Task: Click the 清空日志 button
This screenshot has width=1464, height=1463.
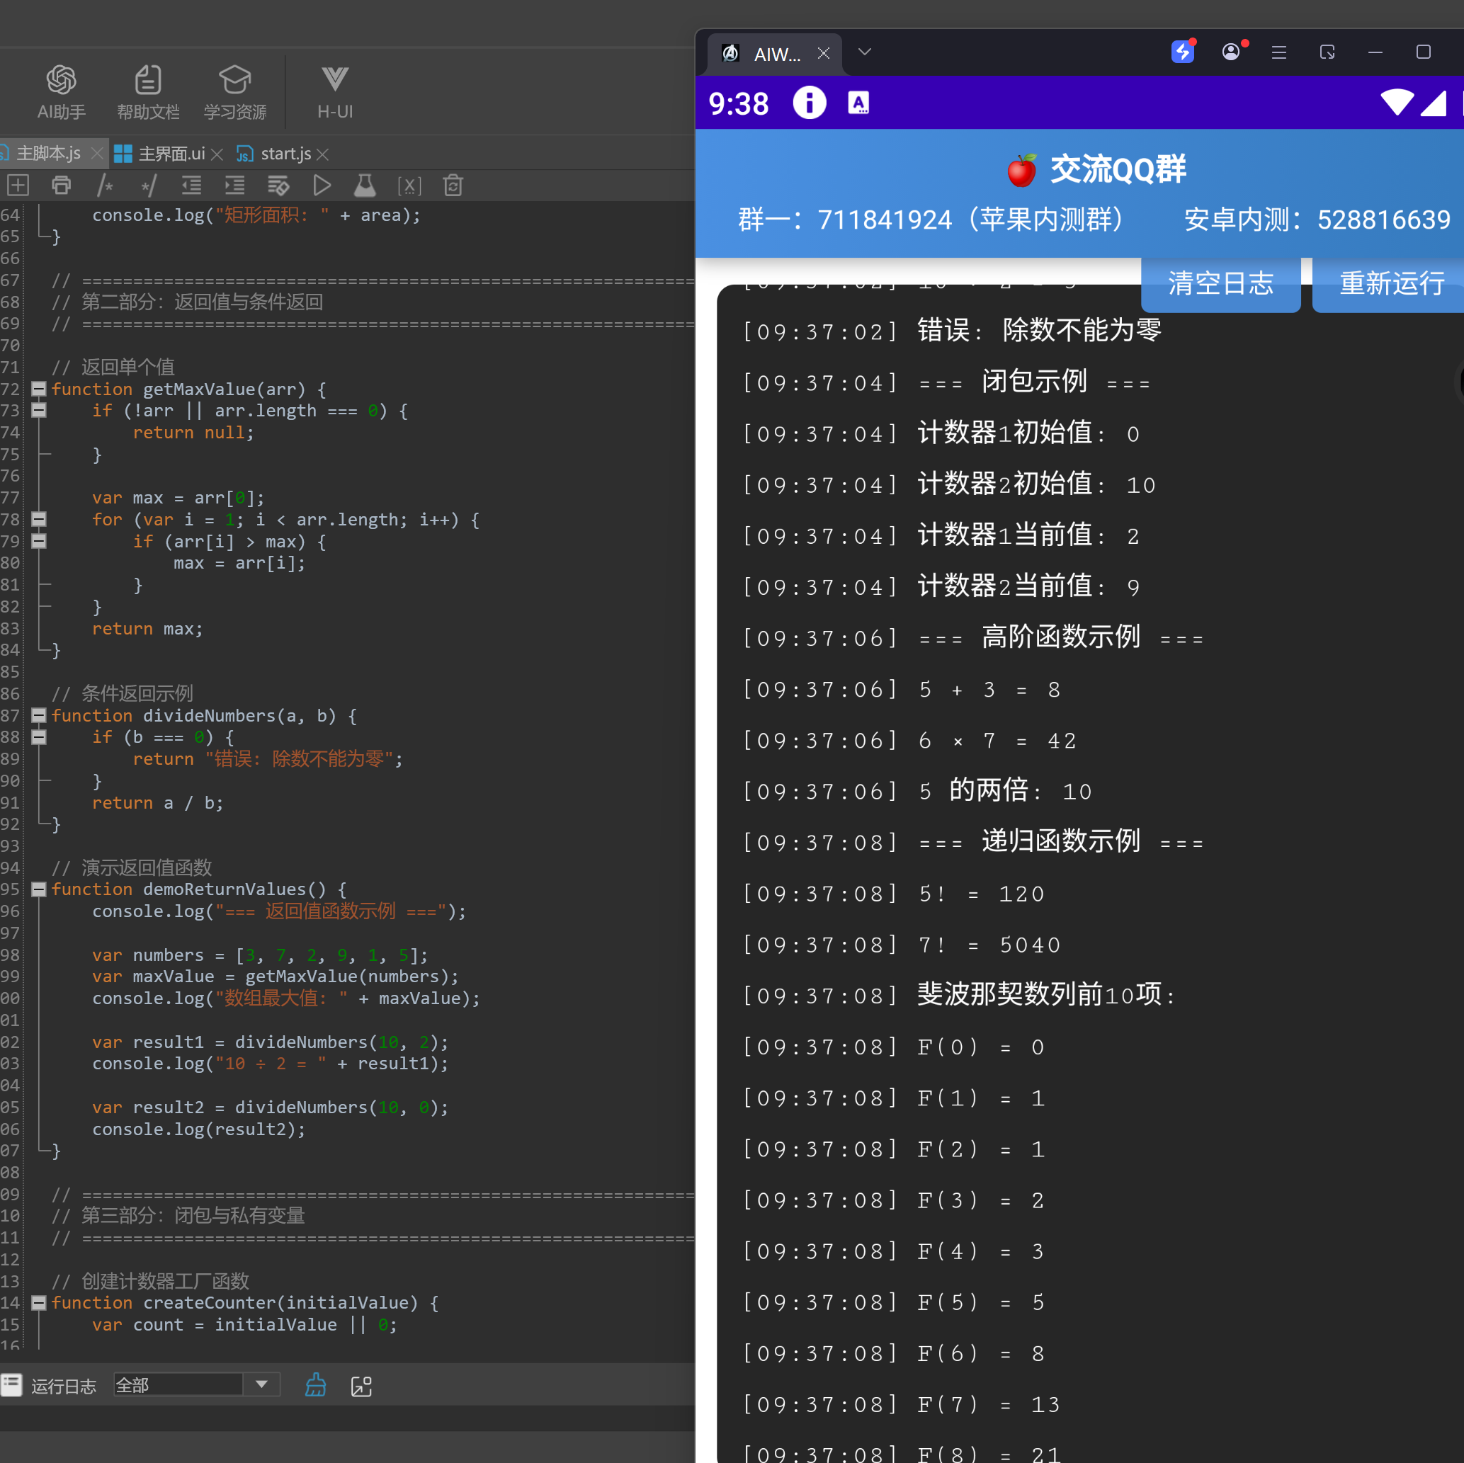Action: coord(1220,283)
